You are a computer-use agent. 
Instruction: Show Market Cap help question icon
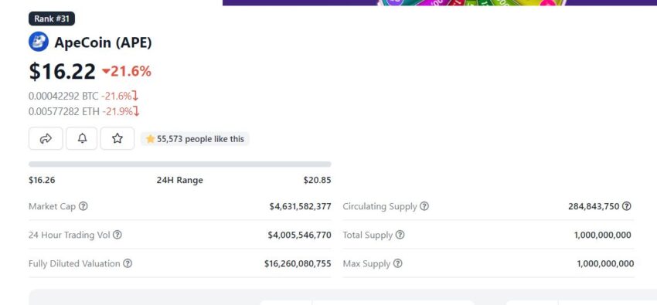coord(83,206)
